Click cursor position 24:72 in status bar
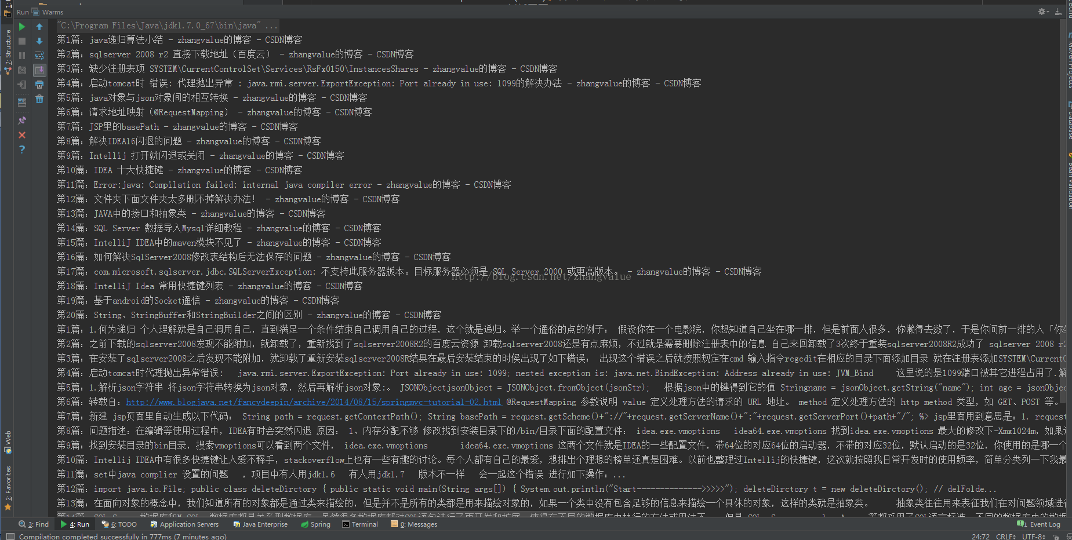The height and width of the screenshot is (540, 1072). click(980, 537)
